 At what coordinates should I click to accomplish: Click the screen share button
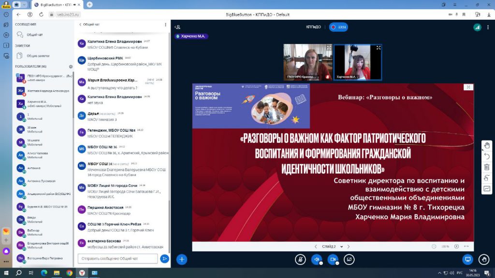point(349,259)
